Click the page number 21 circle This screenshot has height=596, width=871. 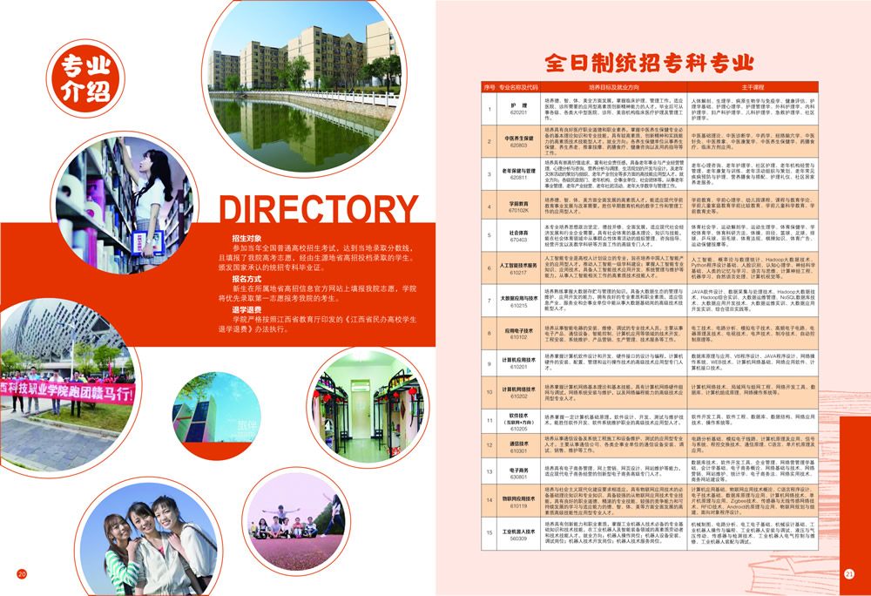point(849,572)
